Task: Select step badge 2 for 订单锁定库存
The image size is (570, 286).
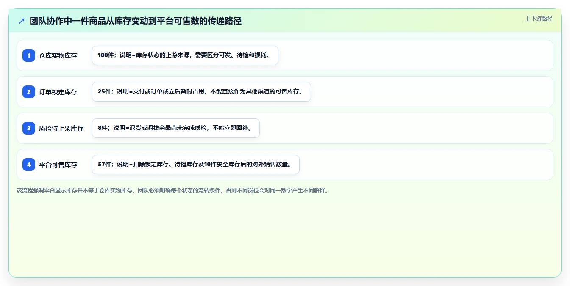Action: pyautogui.click(x=29, y=92)
